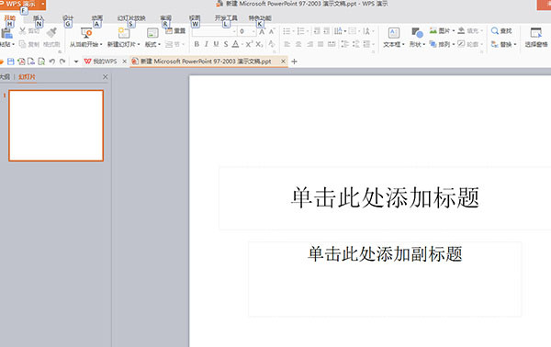Click the decrease font size icon
The image size is (551, 347).
[x=272, y=31]
